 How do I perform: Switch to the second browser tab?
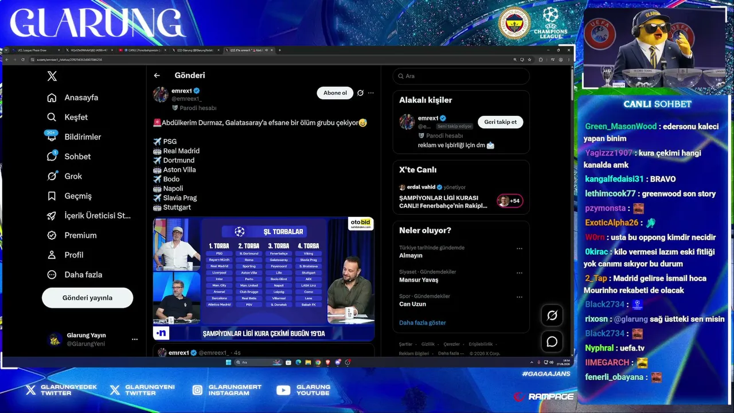89,50
